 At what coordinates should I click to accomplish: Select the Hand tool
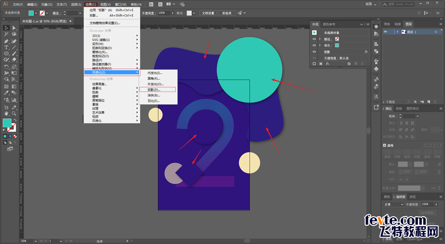6,114
